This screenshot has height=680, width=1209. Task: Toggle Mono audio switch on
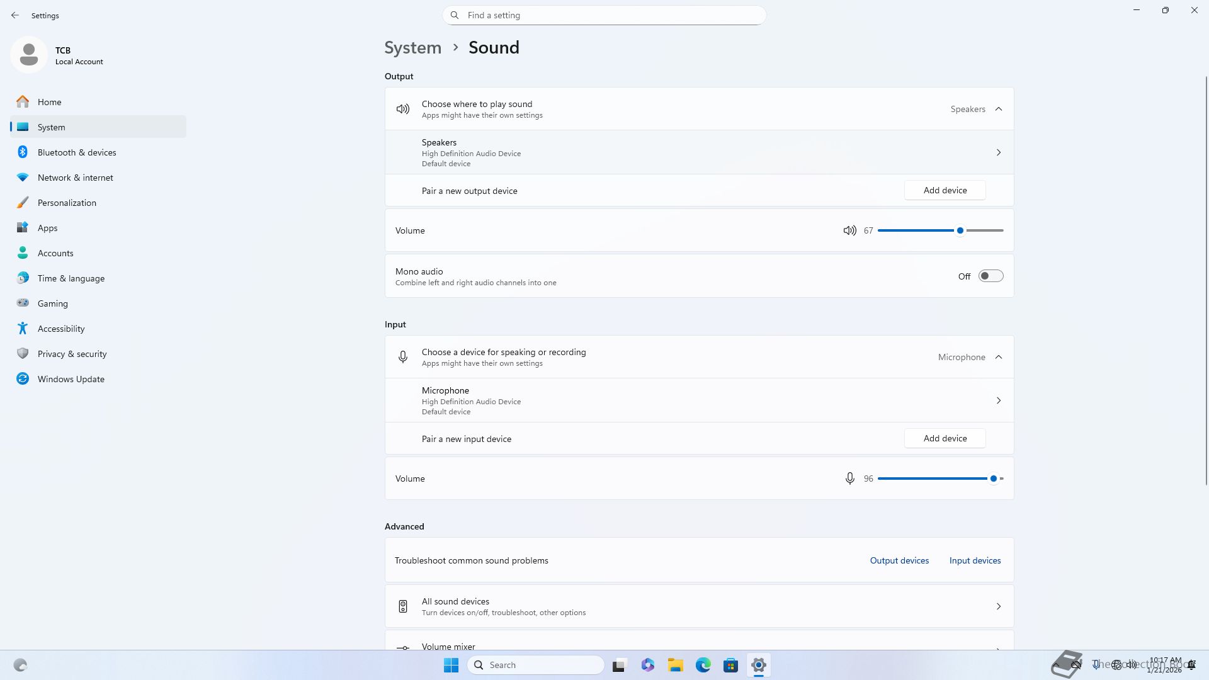pyautogui.click(x=990, y=276)
